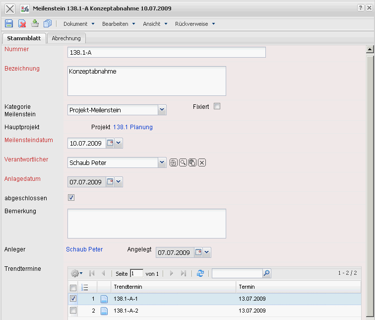Open the Verantwortlicher dropdown list
The width and height of the screenshot is (375, 320).
point(162,162)
